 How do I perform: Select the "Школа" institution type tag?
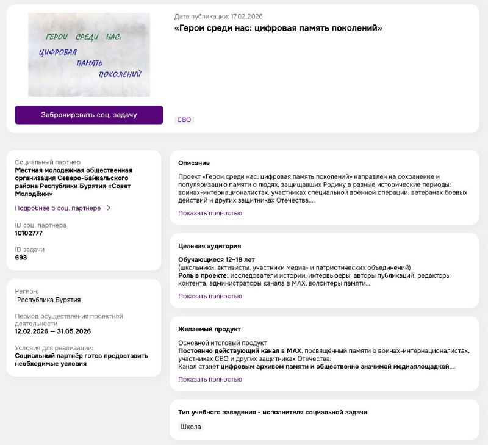(190, 427)
